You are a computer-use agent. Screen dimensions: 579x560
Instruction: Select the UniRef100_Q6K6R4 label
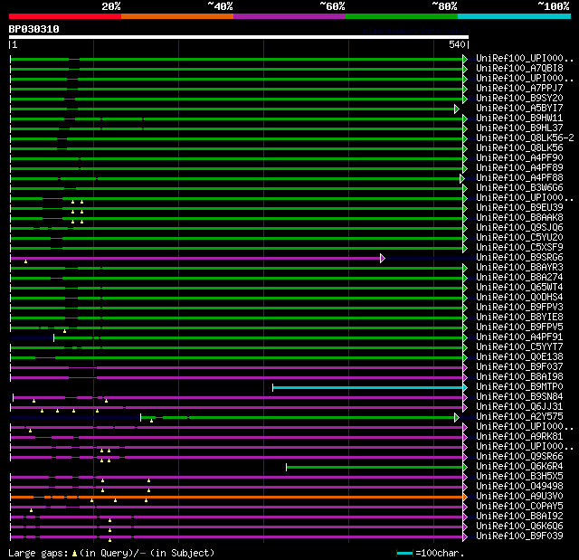coord(519,467)
